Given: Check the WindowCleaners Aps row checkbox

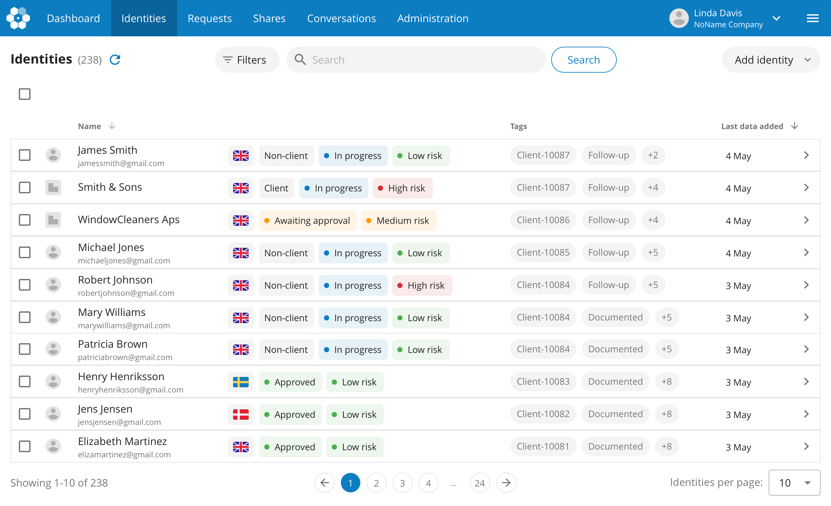Looking at the screenshot, I should click(25, 220).
